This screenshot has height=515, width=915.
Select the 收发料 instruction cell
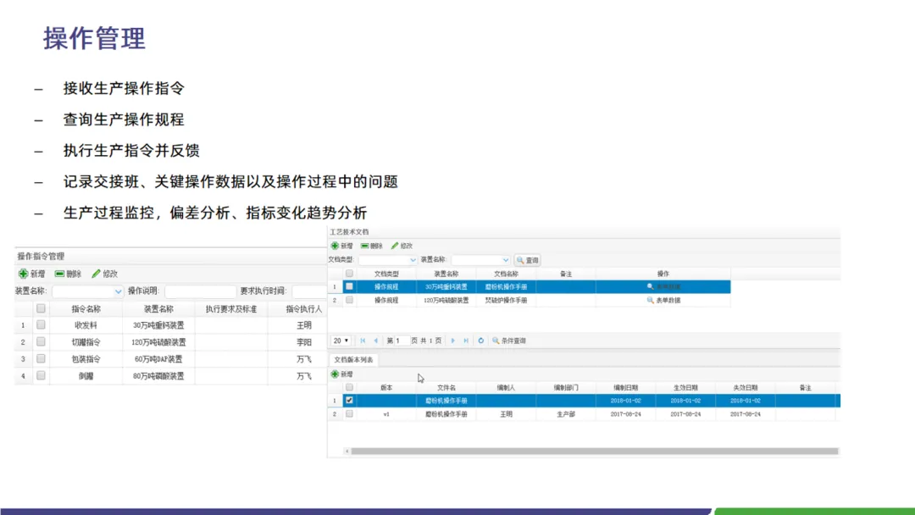click(86, 325)
